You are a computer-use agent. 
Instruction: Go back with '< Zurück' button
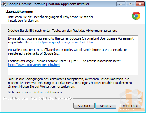click(84, 106)
